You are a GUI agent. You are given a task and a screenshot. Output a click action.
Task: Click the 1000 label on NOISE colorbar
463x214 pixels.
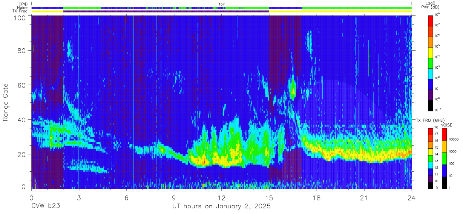point(452,151)
